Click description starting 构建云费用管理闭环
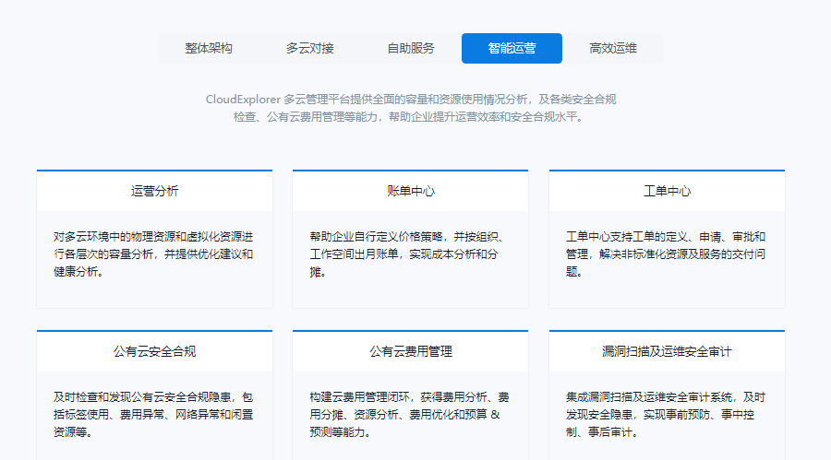The height and width of the screenshot is (460, 831). tap(410, 415)
